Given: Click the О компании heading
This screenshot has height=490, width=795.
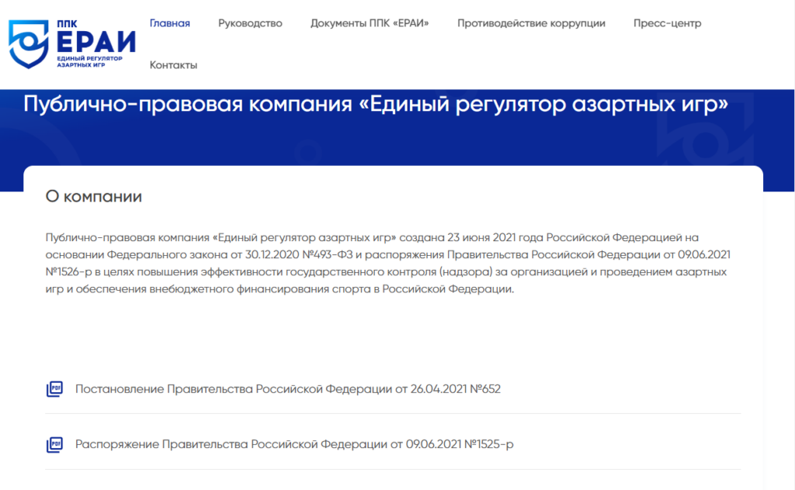Looking at the screenshot, I should pyautogui.click(x=94, y=196).
